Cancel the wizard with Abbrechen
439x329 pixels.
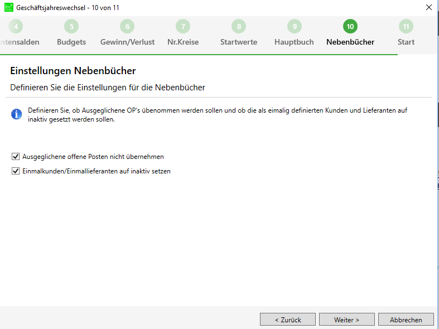406,320
